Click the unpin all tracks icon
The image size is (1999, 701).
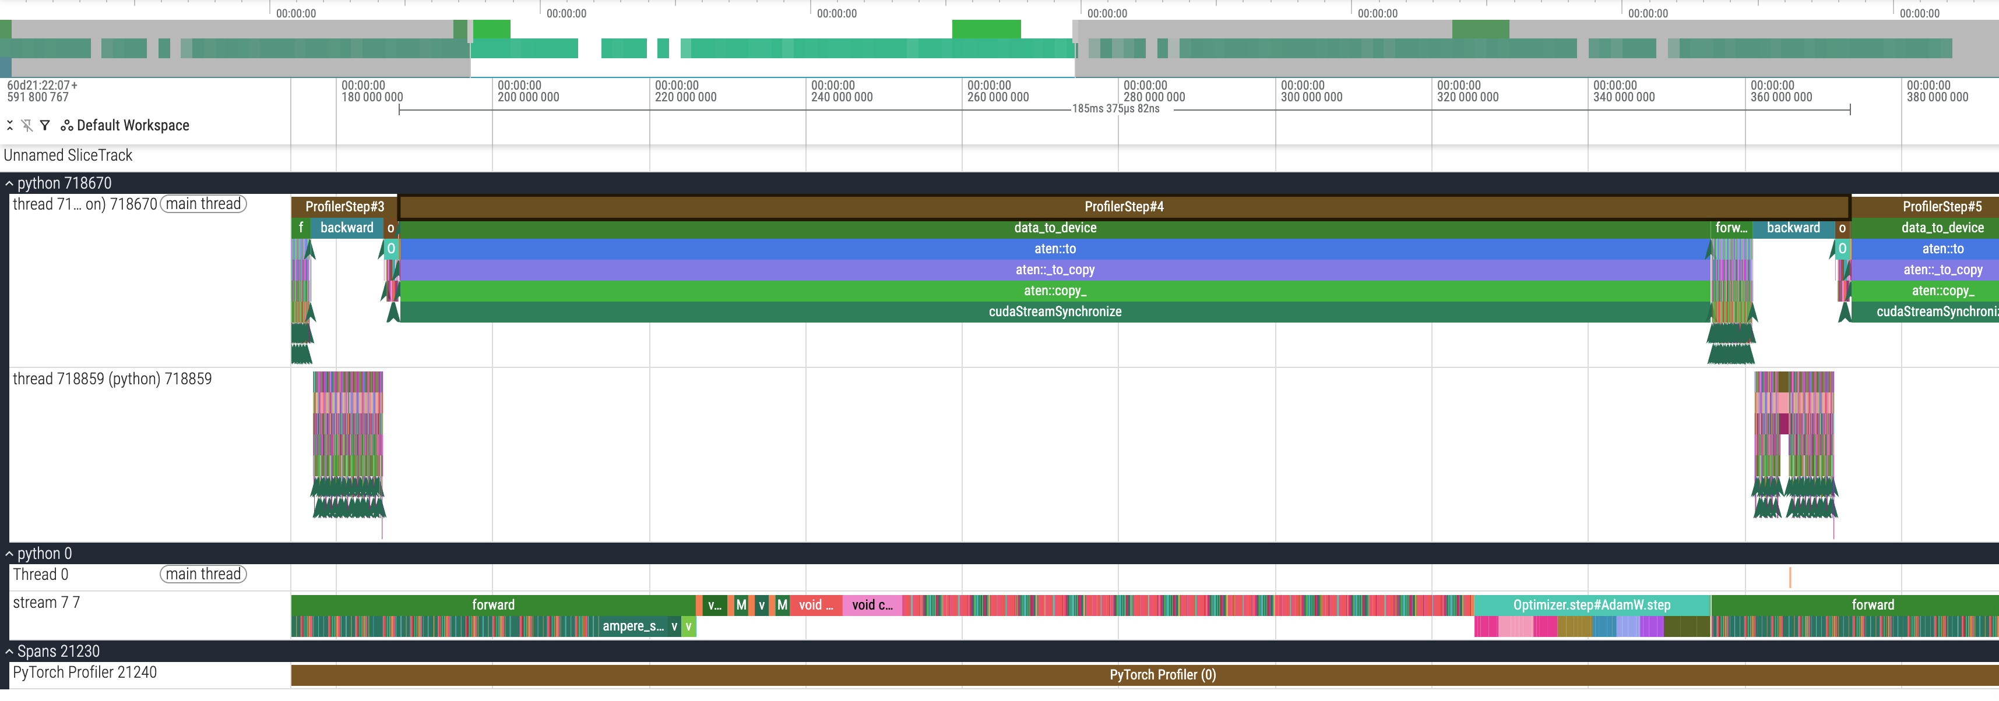27,126
